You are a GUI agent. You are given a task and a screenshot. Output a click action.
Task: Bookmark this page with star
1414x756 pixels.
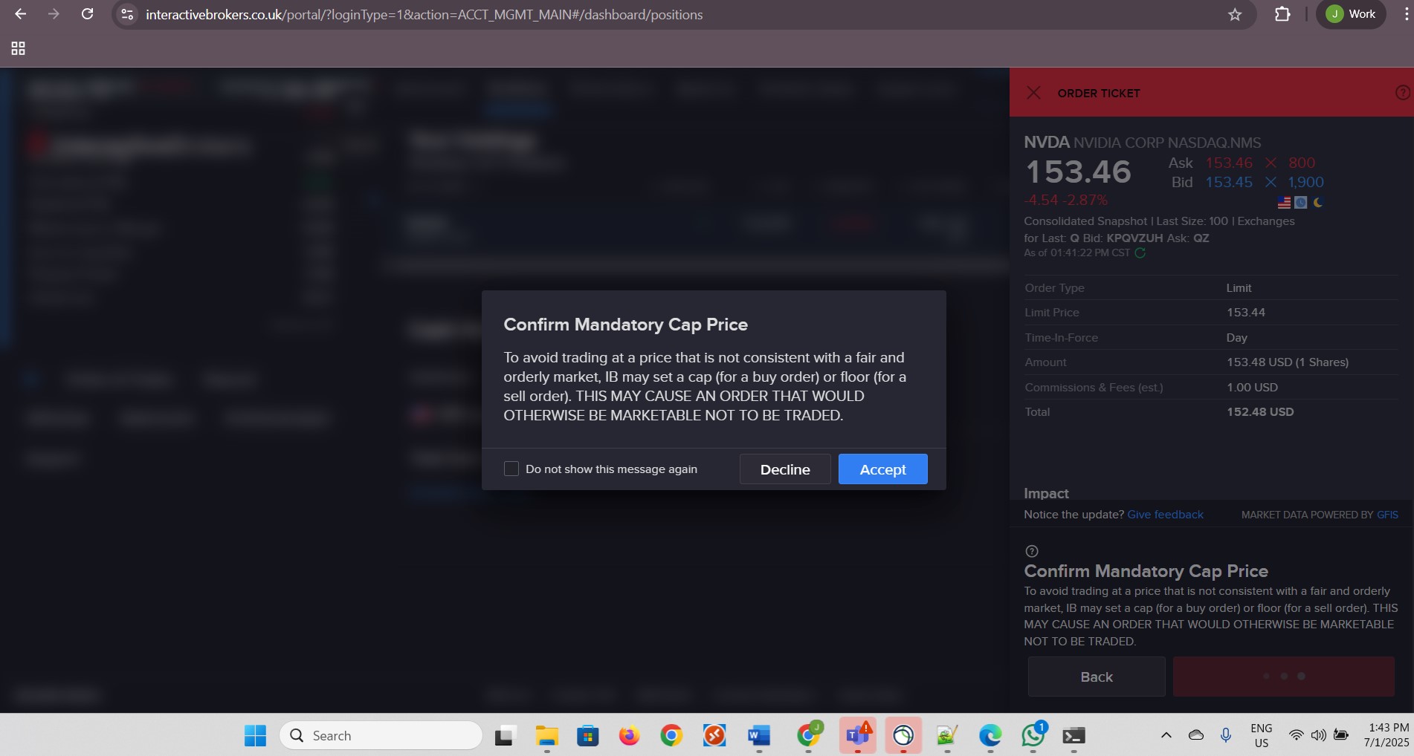point(1235,14)
